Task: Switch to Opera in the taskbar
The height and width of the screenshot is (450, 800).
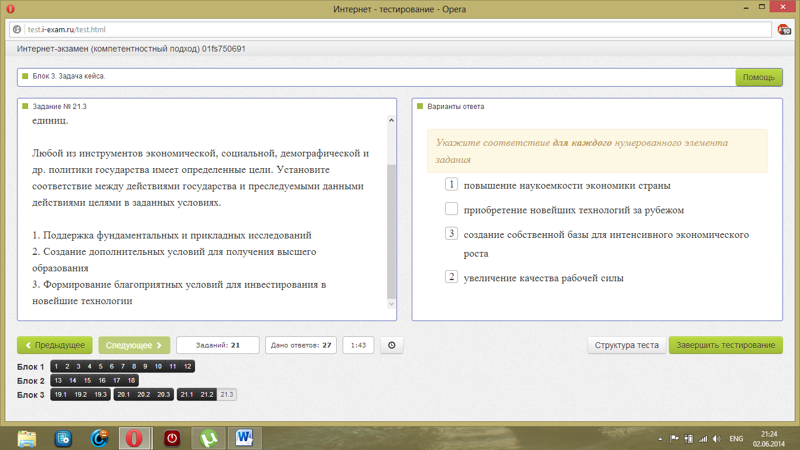Action: click(x=134, y=438)
